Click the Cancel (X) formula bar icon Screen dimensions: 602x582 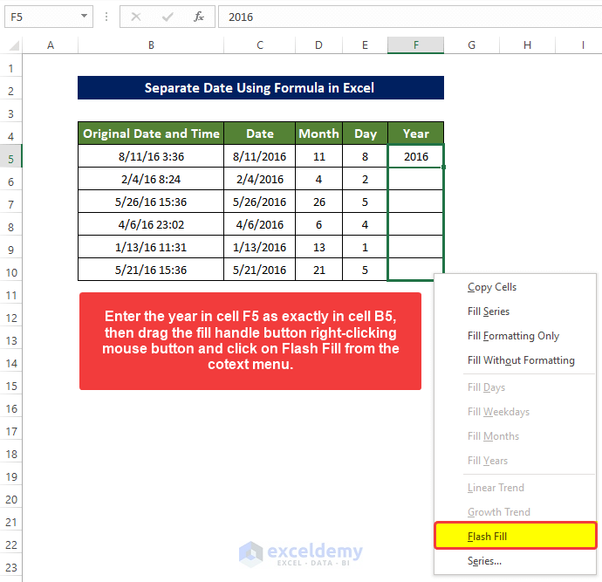136,17
